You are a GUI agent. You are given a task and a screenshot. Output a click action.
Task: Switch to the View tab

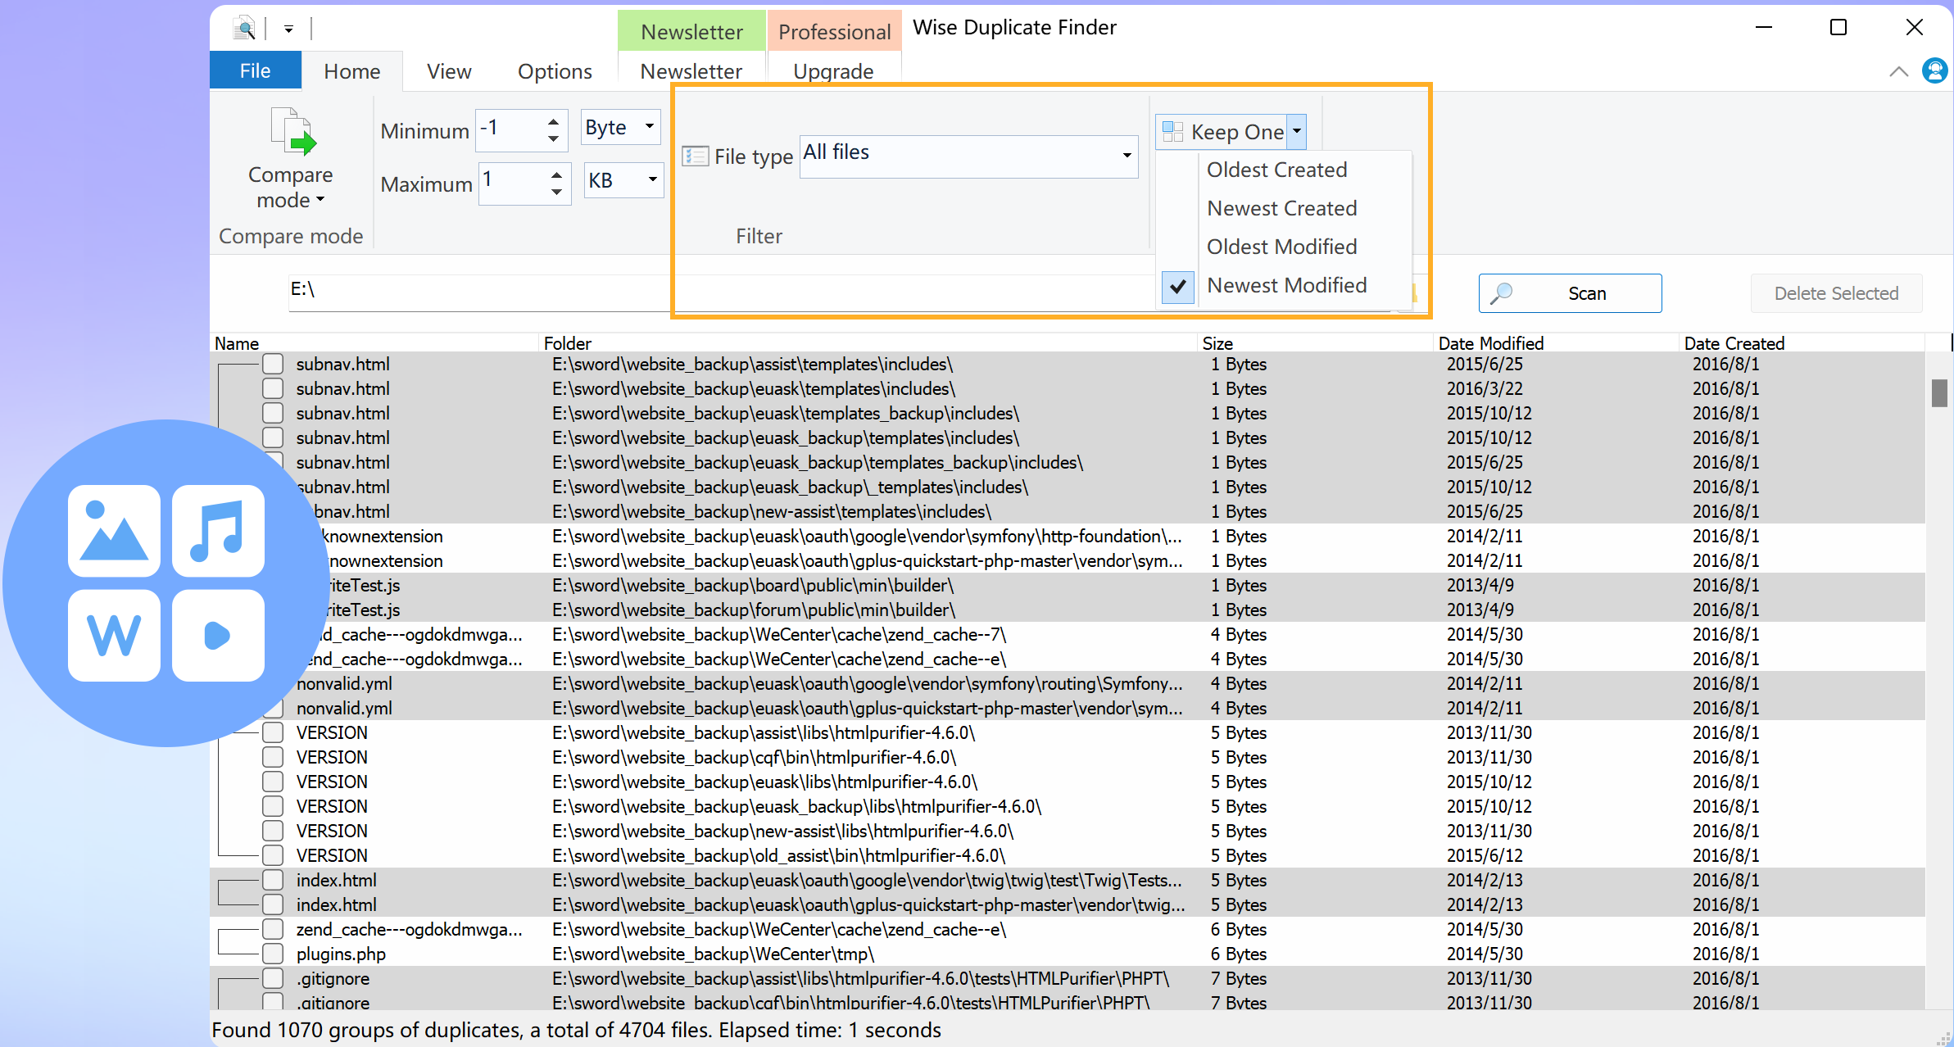click(449, 71)
